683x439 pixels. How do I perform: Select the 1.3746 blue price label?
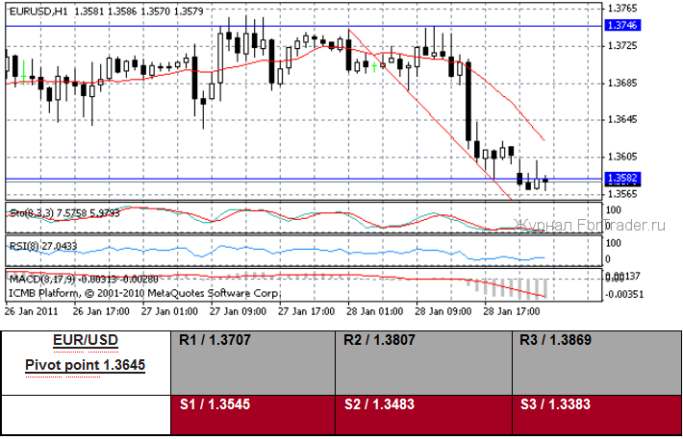622,25
